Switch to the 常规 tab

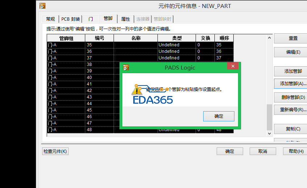(x=50, y=19)
